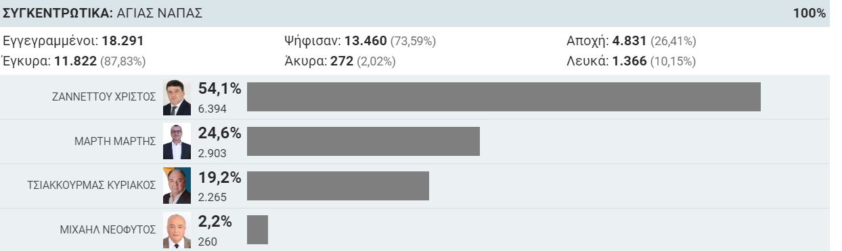Select the name ΜΑΡΤΗ ΜΑΡΤΗΣ
The height and width of the screenshot is (251, 842).
point(115,141)
